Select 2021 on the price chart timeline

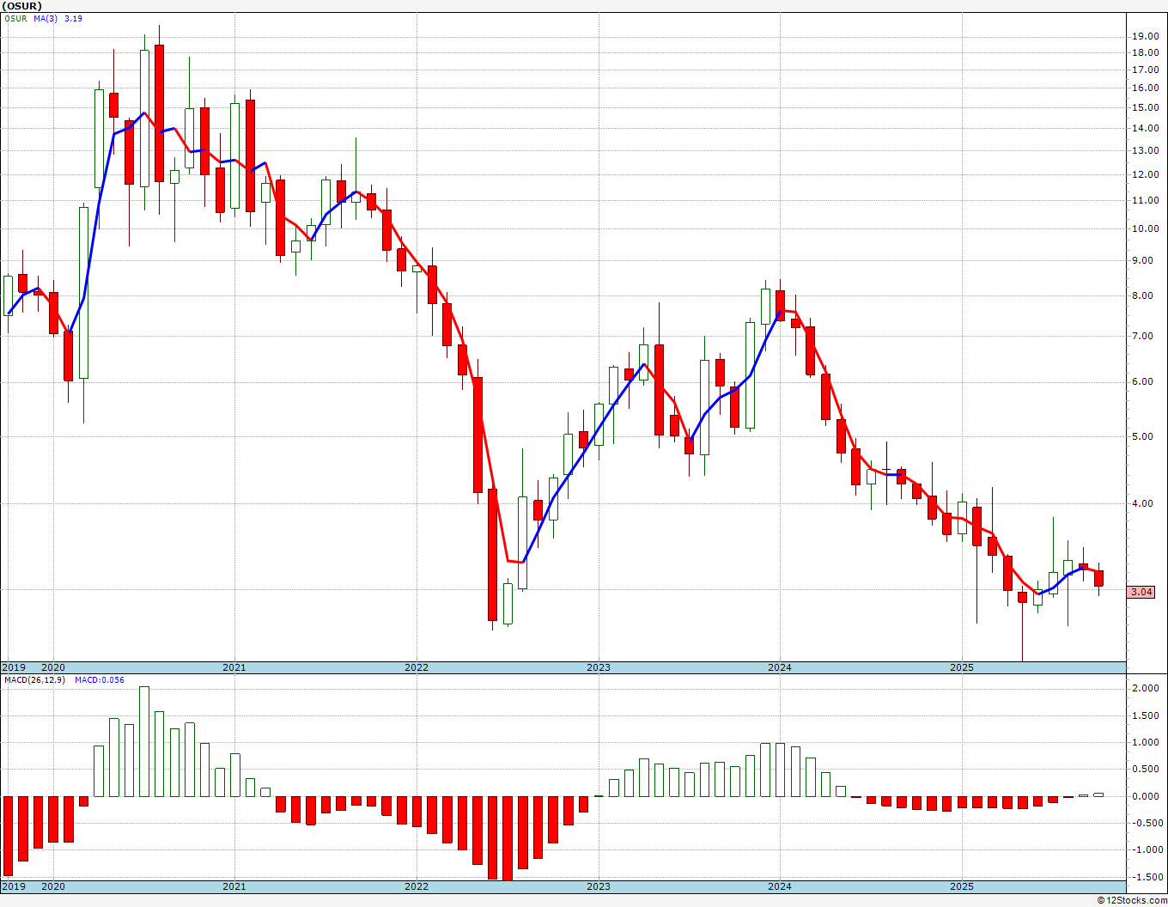click(x=234, y=667)
